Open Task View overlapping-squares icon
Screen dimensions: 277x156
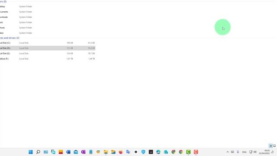pyautogui.click(x=53, y=152)
